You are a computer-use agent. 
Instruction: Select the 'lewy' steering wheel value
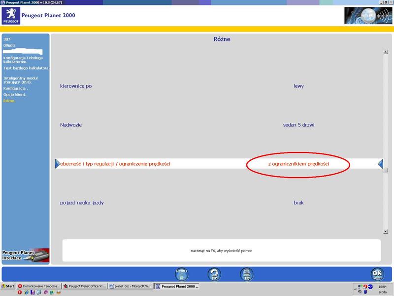[x=298, y=86]
